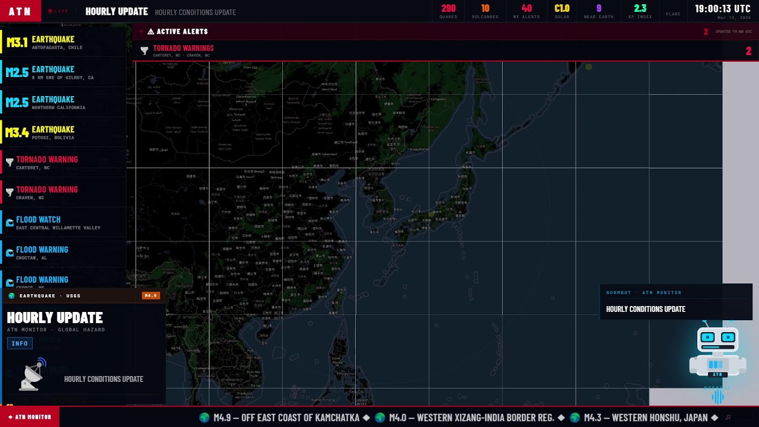Click the Flare label in top bar
This screenshot has width=759, height=427.
click(x=673, y=14)
